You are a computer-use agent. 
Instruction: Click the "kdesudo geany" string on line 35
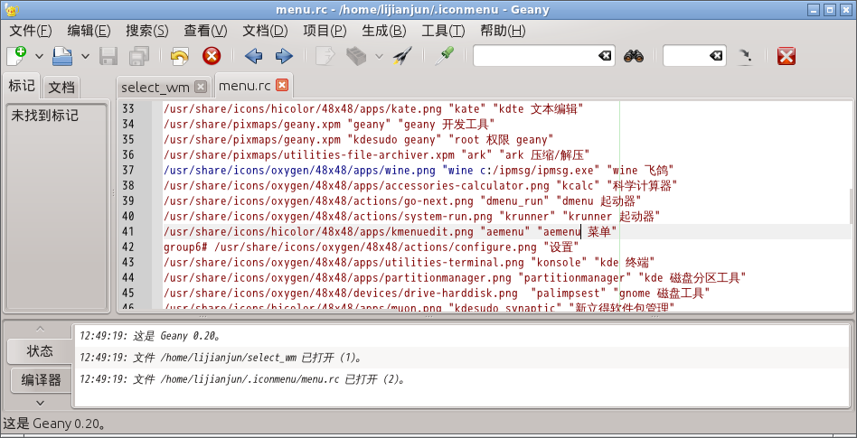coord(396,139)
